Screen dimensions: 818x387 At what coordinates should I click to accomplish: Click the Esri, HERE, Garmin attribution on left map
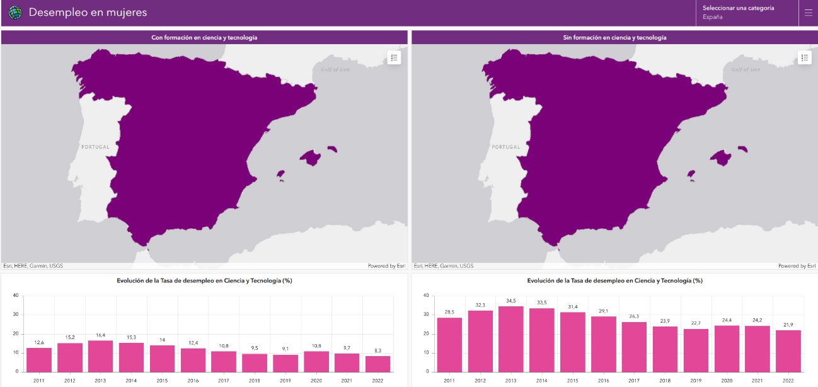[x=33, y=266]
